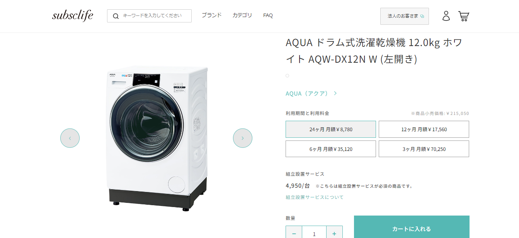Choose the 3ヶ月 月額¥70,250 option

click(x=424, y=149)
